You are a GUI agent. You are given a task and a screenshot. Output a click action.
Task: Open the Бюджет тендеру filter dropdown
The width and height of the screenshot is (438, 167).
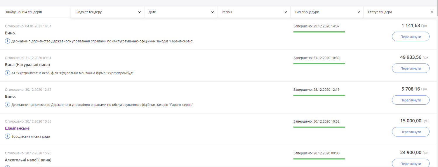coord(108,12)
